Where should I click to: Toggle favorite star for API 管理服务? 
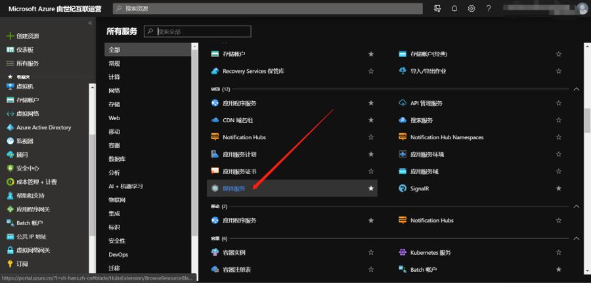click(x=559, y=103)
